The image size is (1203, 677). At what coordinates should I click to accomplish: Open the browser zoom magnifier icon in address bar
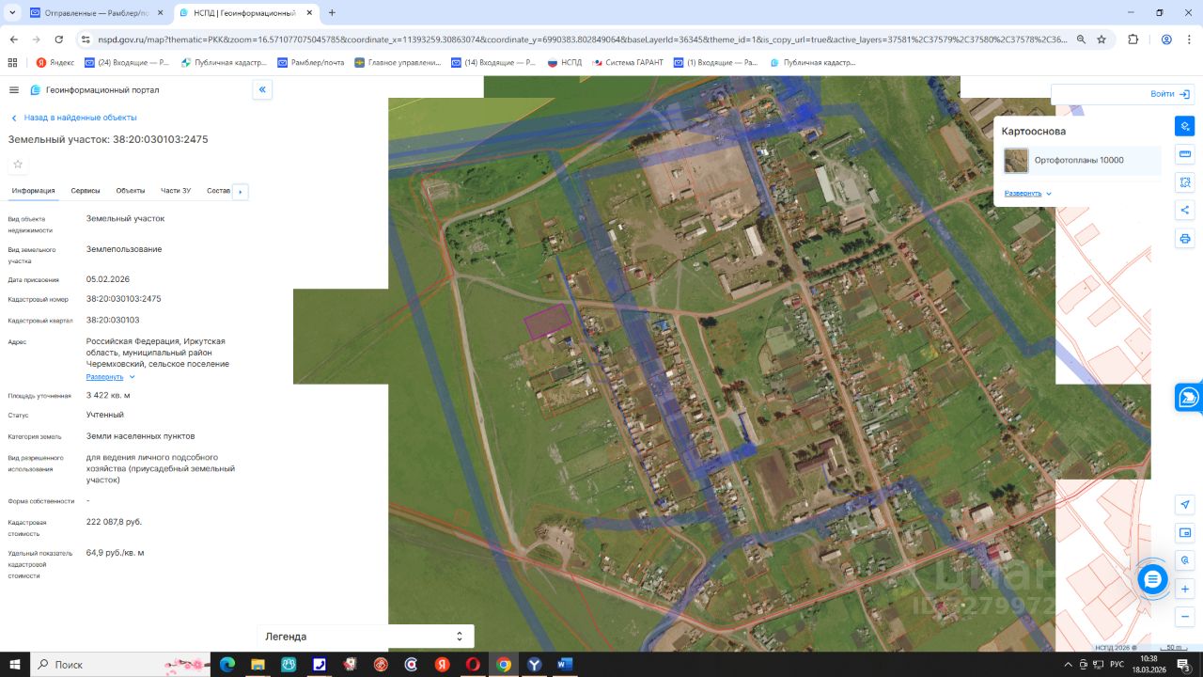click(x=1081, y=39)
